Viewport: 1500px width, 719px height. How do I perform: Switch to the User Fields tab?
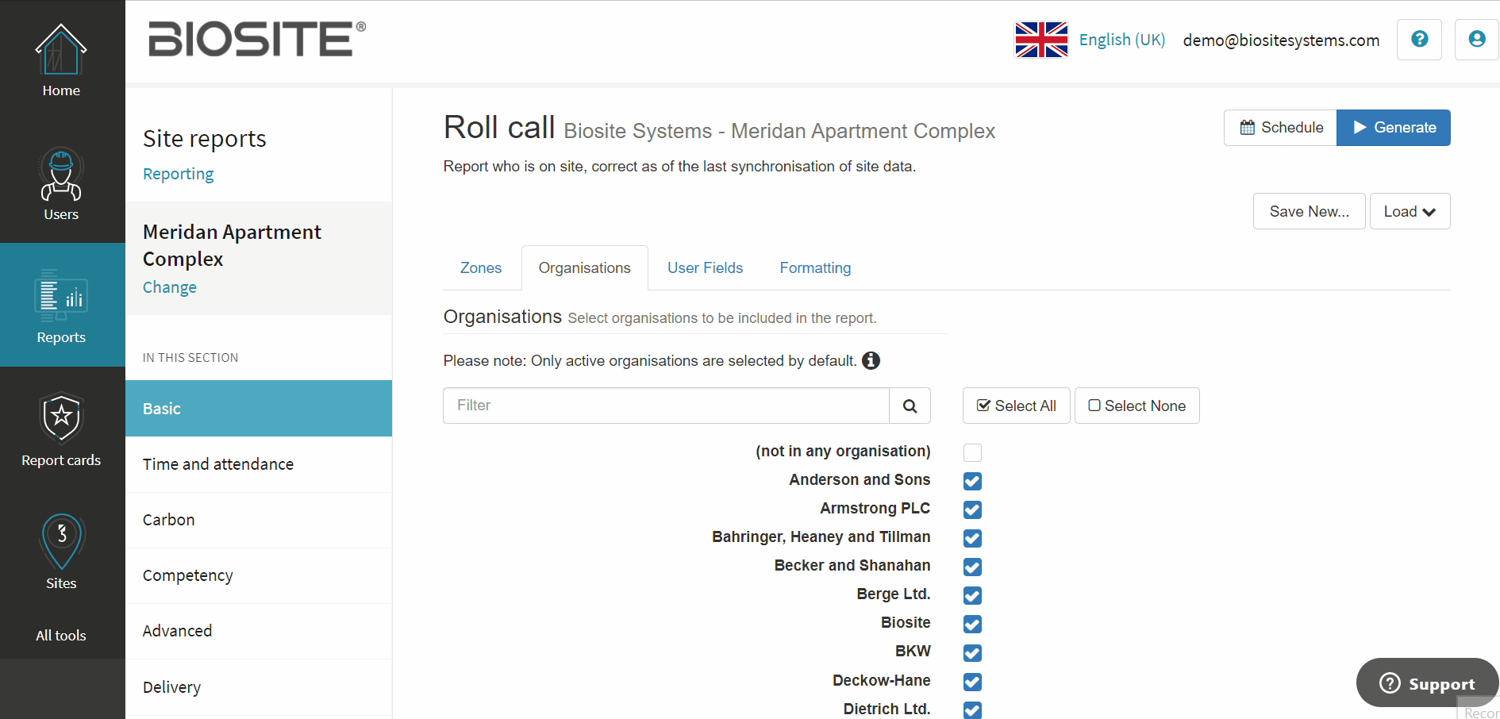coord(705,267)
